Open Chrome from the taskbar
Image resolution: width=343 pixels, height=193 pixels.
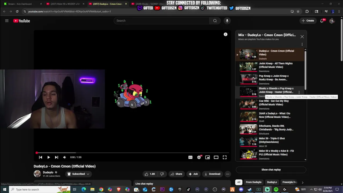[x=101, y=190]
